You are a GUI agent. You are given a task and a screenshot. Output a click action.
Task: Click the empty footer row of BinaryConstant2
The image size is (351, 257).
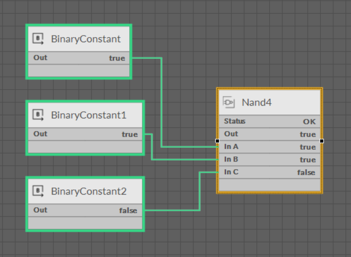click(85, 223)
